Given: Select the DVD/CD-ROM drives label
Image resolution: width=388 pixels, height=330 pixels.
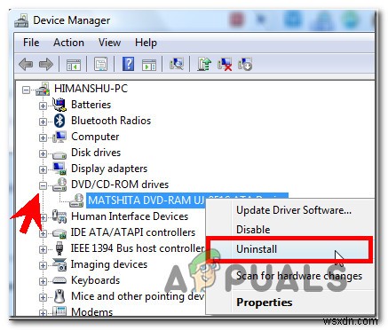Looking at the screenshot, I should click(120, 185).
